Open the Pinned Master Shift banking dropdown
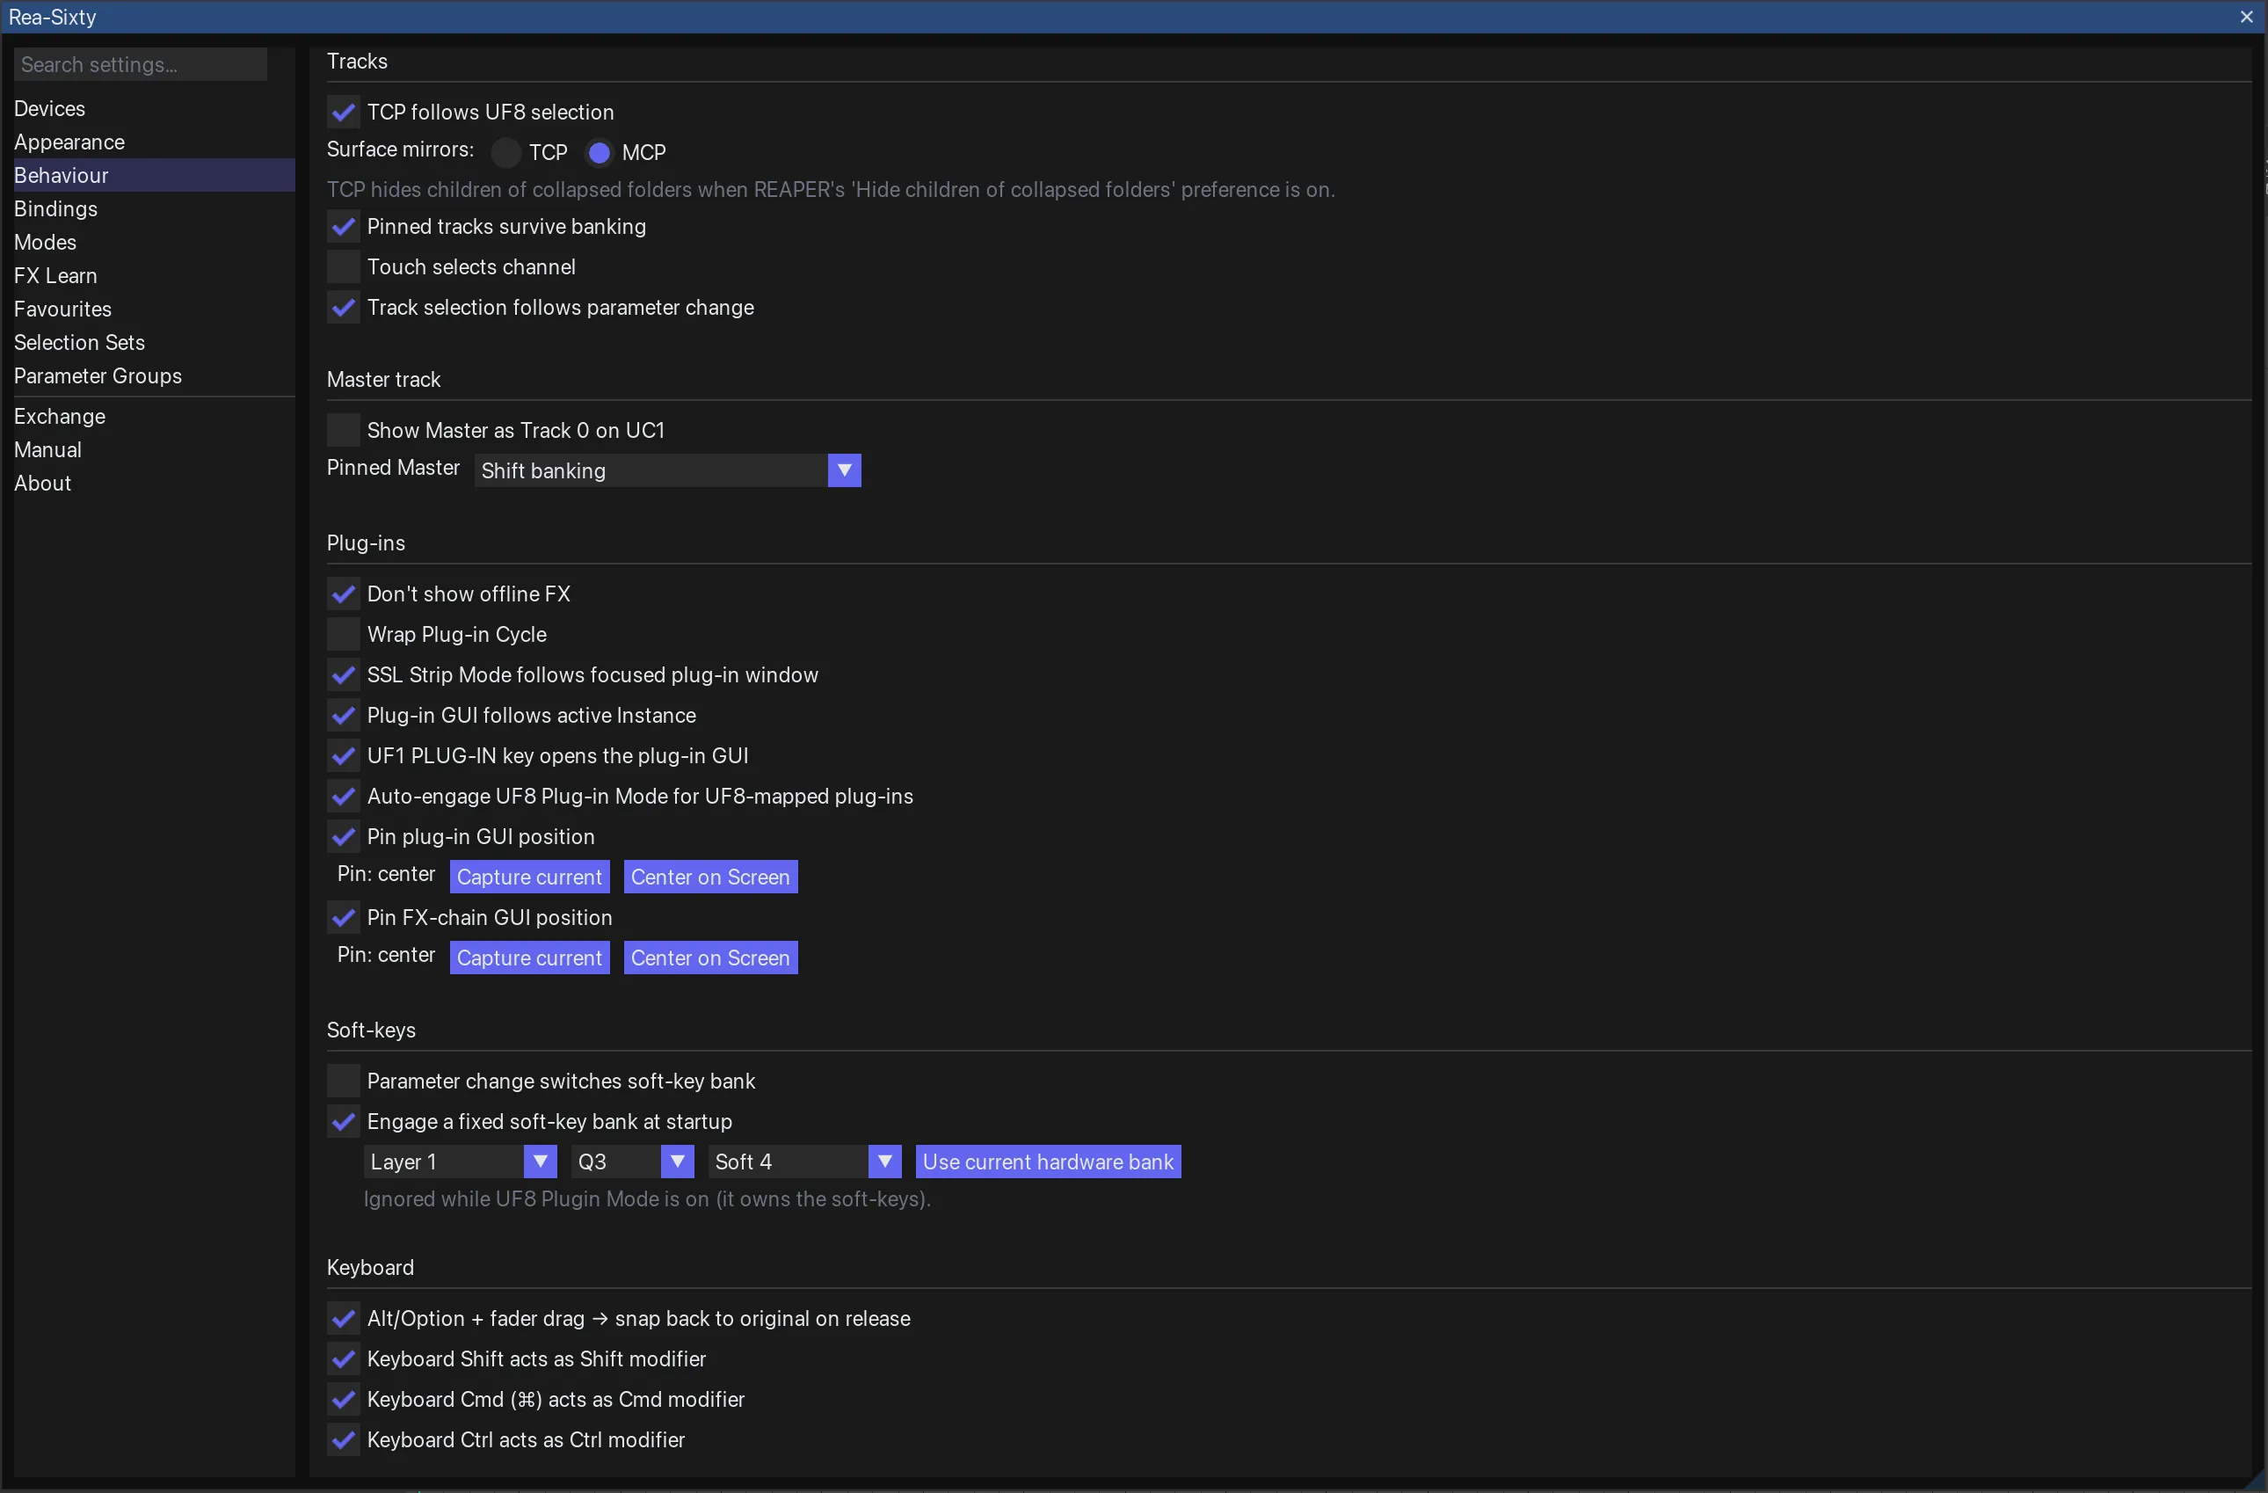The width and height of the screenshot is (2268, 1493). pyautogui.click(x=667, y=471)
